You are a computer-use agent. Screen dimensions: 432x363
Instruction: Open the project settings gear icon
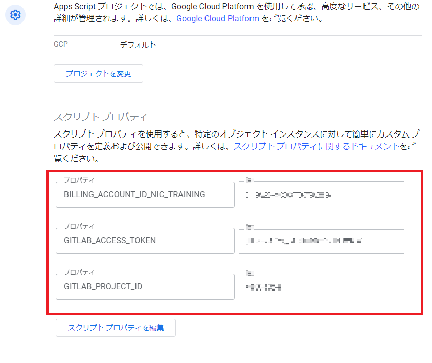tap(15, 15)
